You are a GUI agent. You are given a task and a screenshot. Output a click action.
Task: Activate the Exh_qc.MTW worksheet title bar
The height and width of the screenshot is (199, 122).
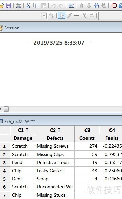[61, 121]
